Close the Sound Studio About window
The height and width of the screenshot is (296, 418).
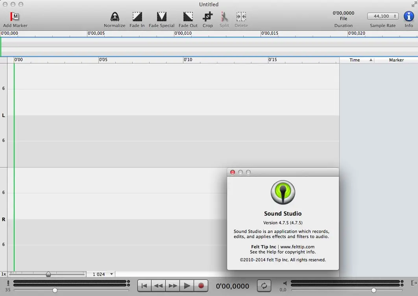tap(233, 172)
